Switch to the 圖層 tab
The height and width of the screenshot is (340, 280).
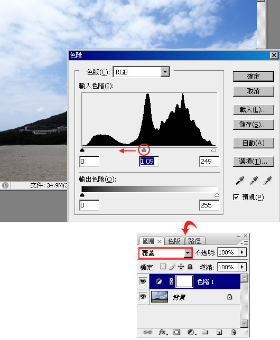[149, 241]
